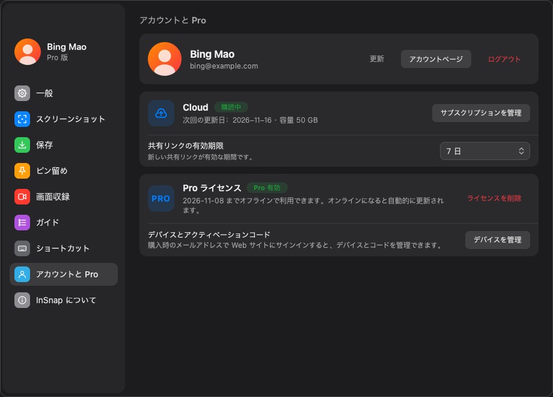Click the Cloud upload icon
This screenshot has width=553, height=397.
[161, 113]
